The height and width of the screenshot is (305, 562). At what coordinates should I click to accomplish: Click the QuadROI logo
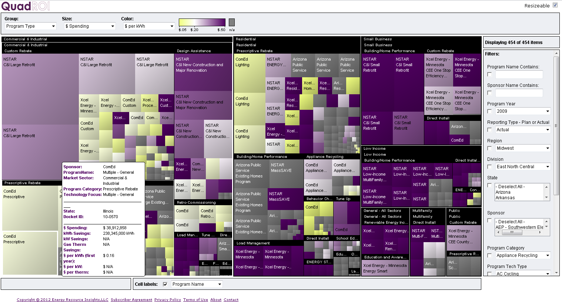click(26, 6)
